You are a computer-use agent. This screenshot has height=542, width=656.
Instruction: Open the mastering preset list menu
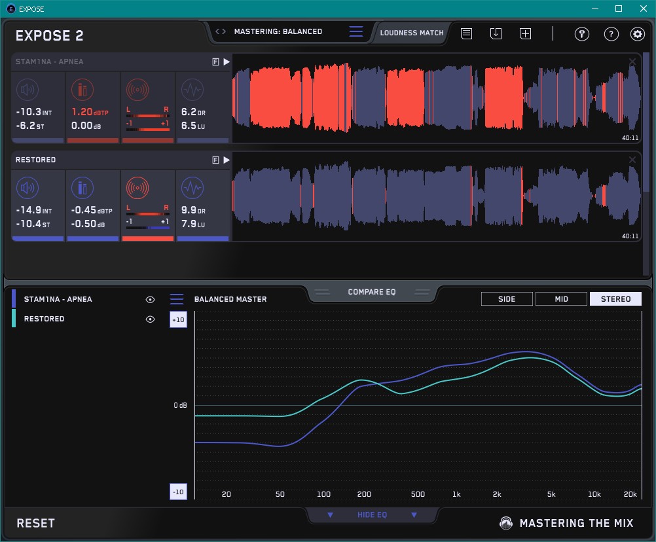(355, 31)
